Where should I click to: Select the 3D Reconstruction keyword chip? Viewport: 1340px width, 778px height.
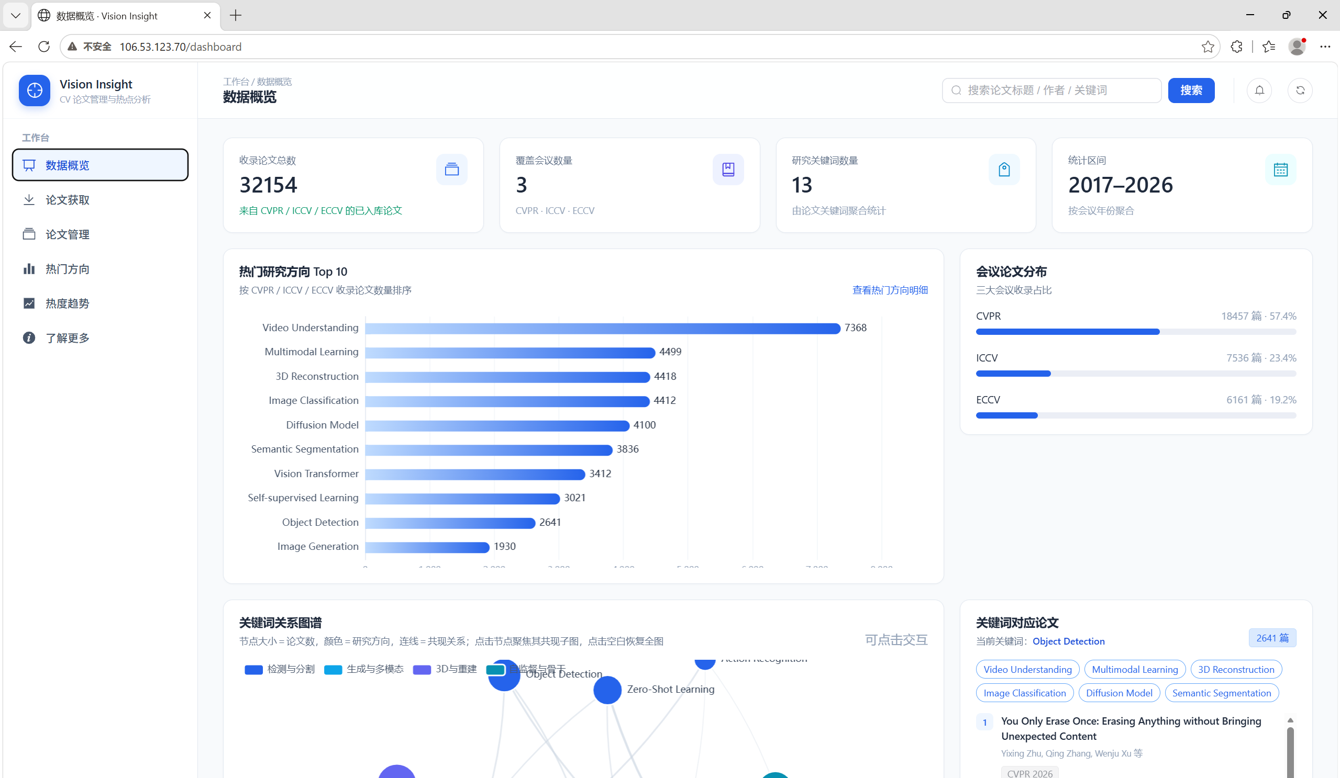pos(1236,669)
